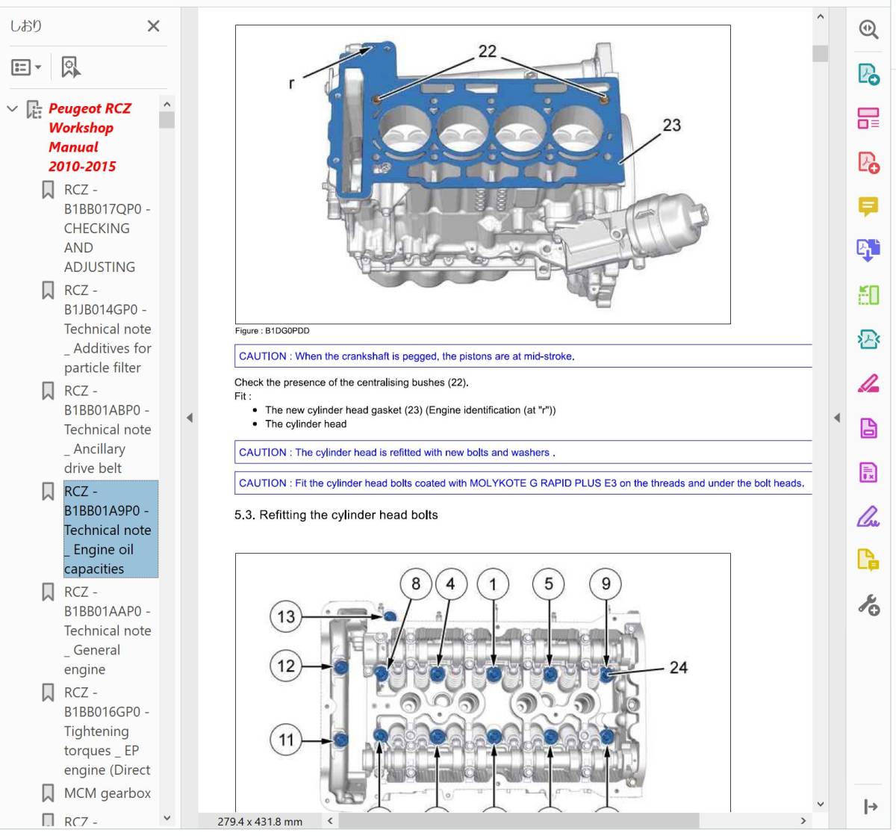896x836 pixels.
Task: Close the しおり bookmarks panel
Action: pyautogui.click(x=153, y=26)
